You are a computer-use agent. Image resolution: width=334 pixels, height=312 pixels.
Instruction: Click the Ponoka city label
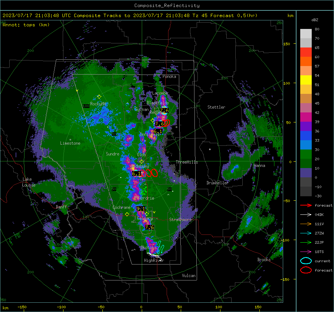[x=169, y=76]
